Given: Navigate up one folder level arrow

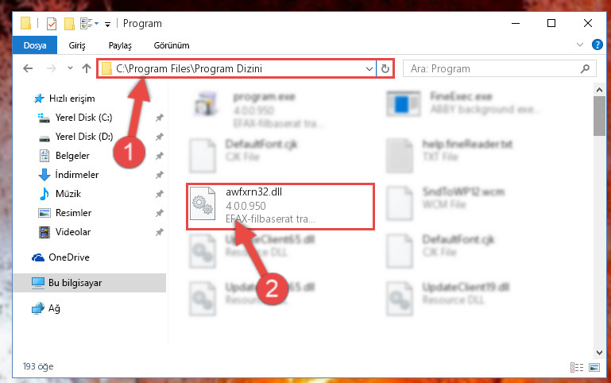Looking at the screenshot, I should pyautogui.click(x=87, y=68).
